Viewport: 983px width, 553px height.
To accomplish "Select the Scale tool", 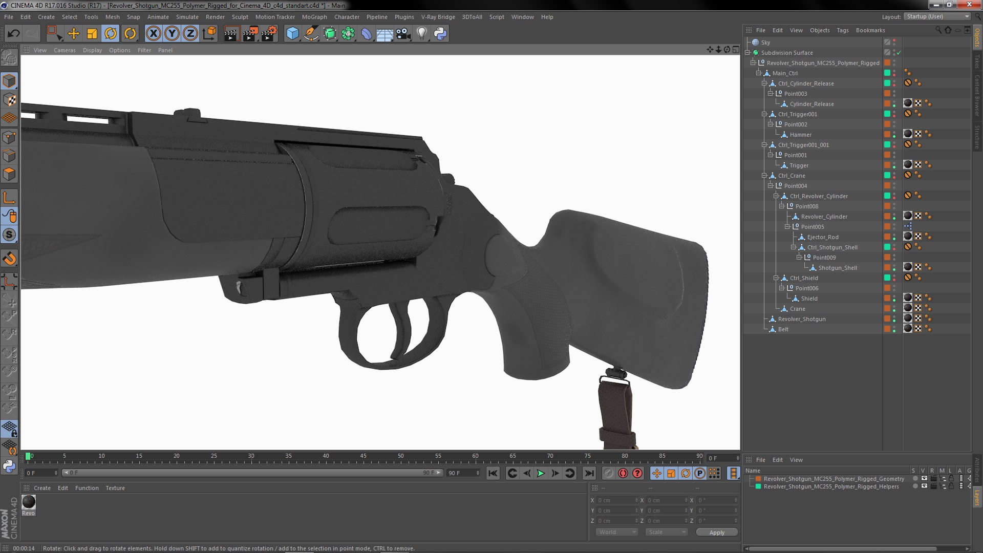I will tap(92, 34).
